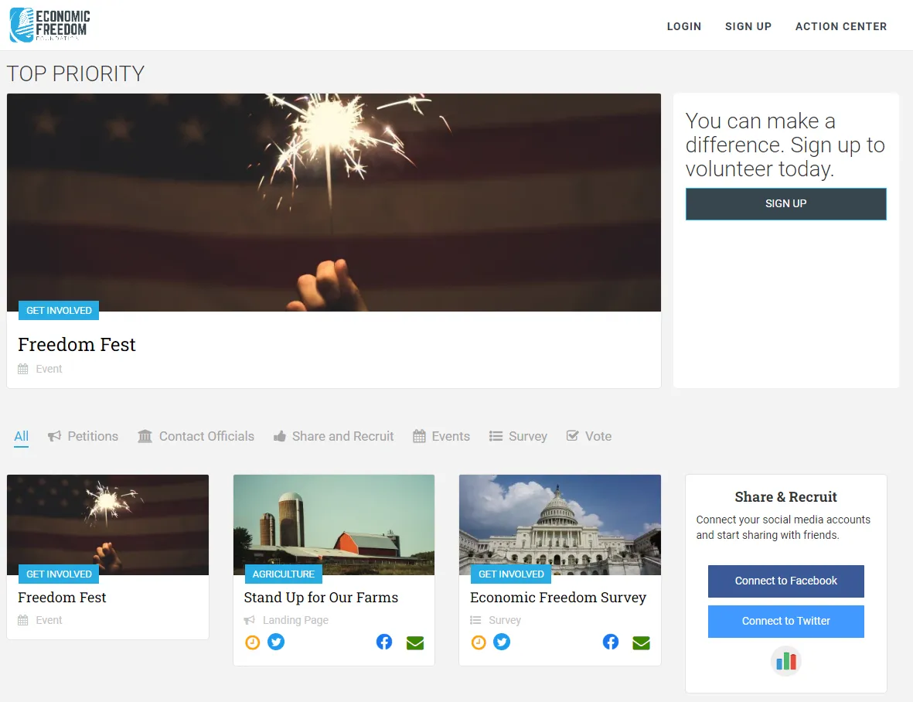Open the small Freedom Fest card thumbnail
The image size is (913, 702).
(107, 524)
